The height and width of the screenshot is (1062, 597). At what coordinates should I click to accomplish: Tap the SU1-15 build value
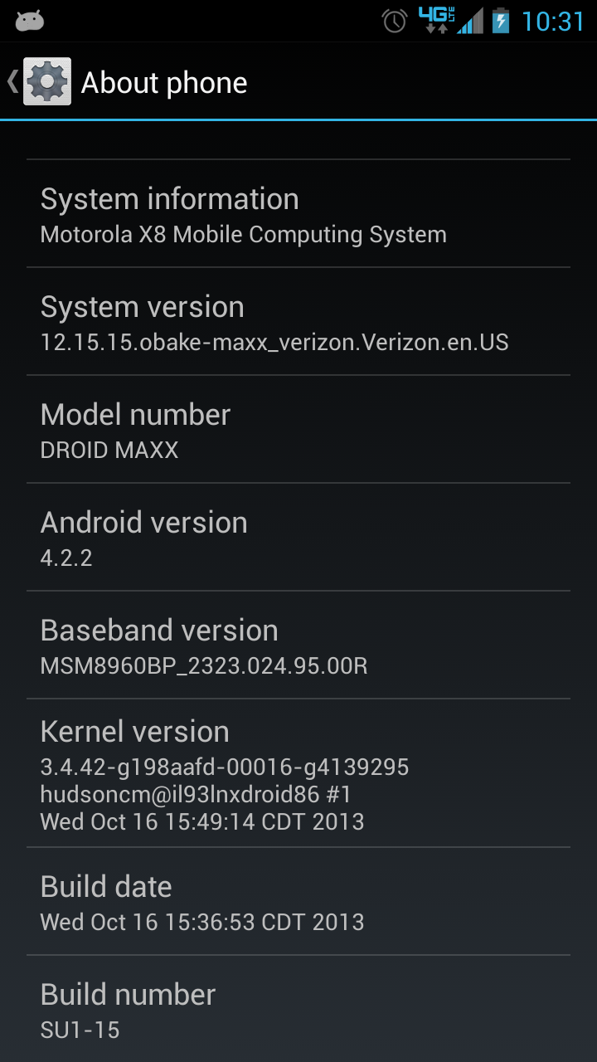80,1030
